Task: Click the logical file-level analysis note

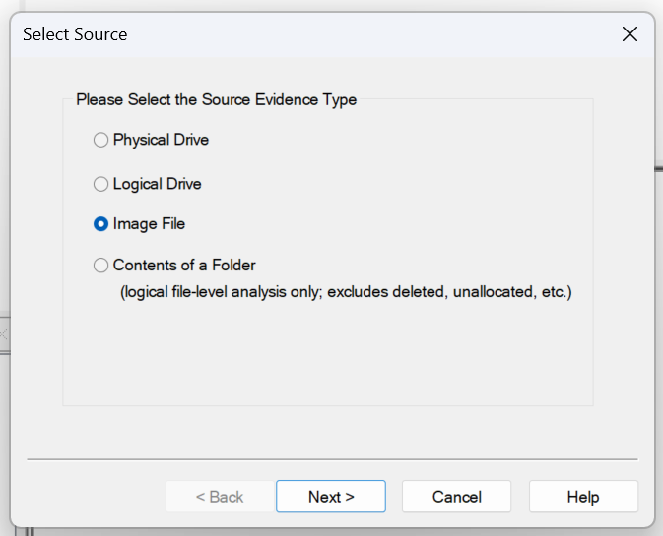Action: [345, 292]
